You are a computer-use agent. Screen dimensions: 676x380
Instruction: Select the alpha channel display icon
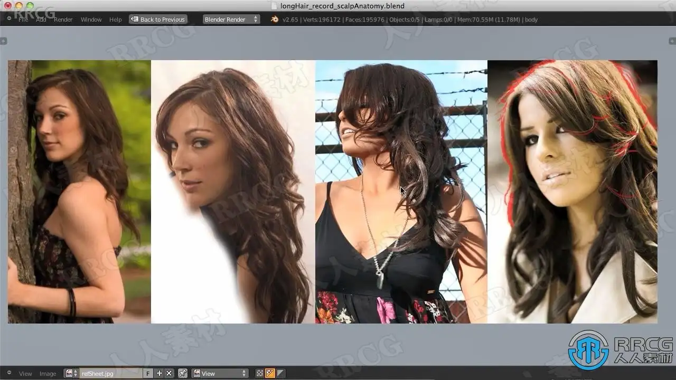pos(280,373)
